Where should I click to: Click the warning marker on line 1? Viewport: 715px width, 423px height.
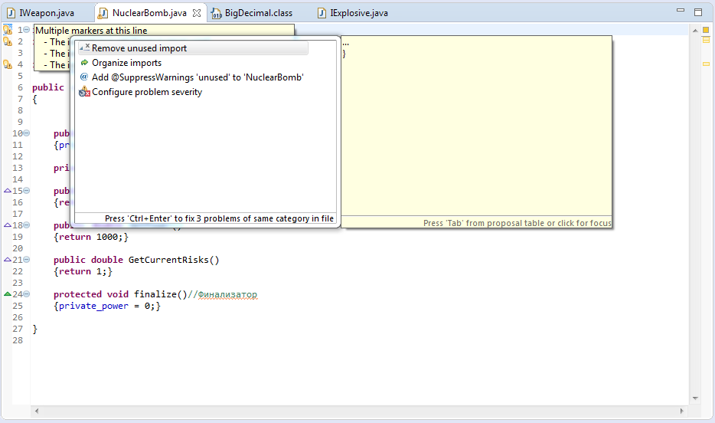[x=8, y=30]
